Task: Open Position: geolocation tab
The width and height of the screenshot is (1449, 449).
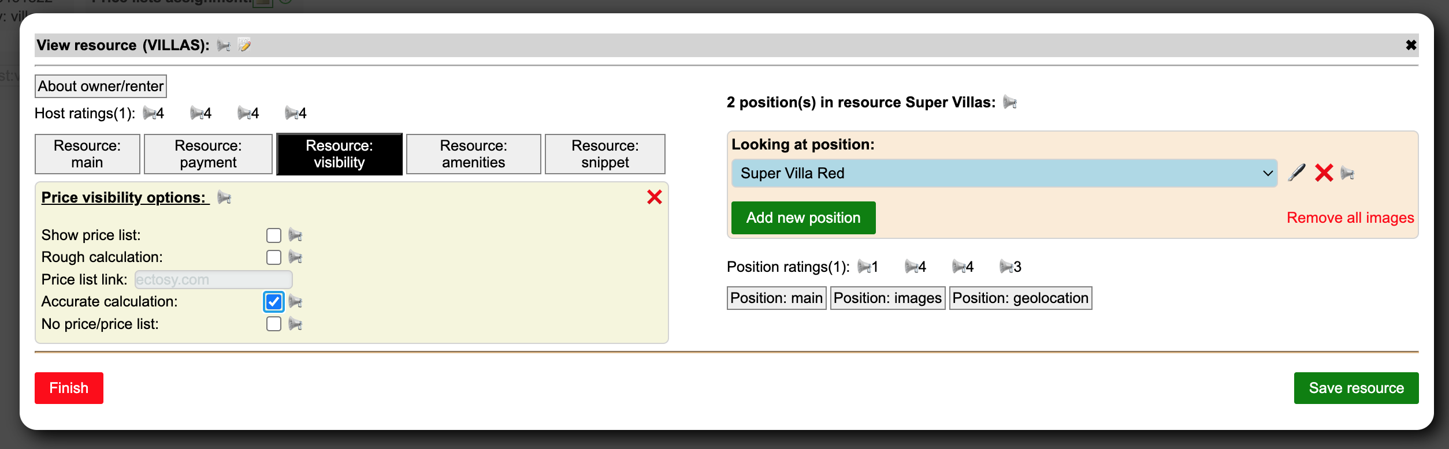Action: pyautogui.click(x=1020, y=298)
